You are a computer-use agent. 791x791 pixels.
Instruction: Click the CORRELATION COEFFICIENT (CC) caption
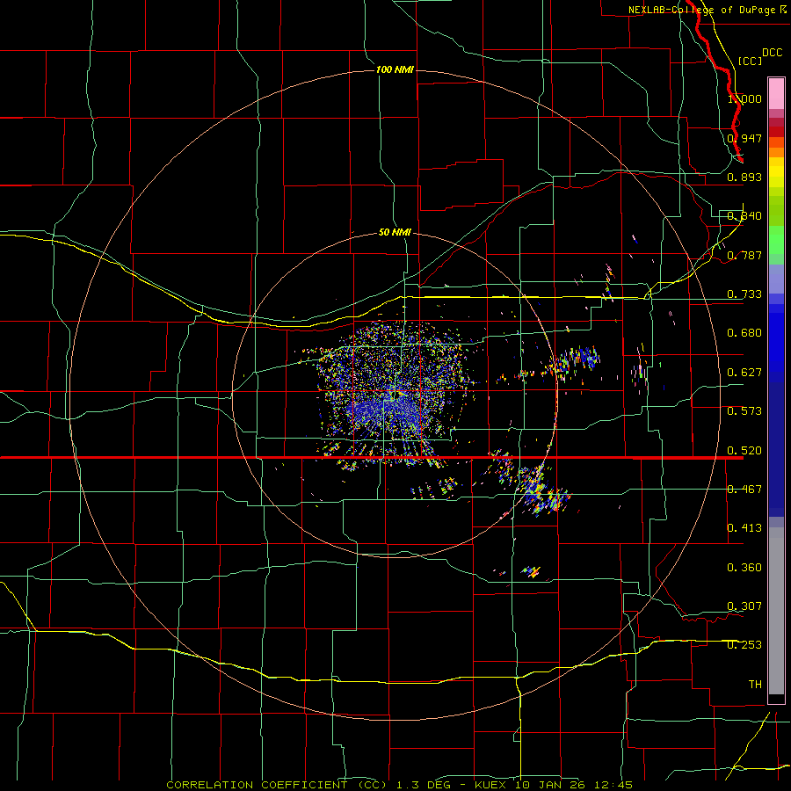pos(277,785)
